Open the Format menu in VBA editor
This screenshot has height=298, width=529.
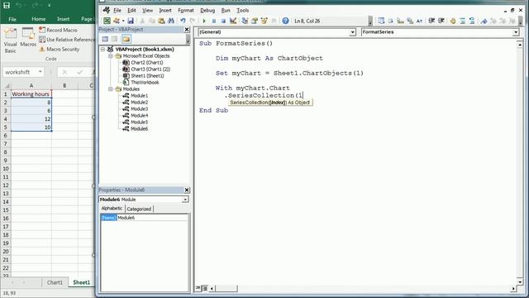(x=186, y=11)
